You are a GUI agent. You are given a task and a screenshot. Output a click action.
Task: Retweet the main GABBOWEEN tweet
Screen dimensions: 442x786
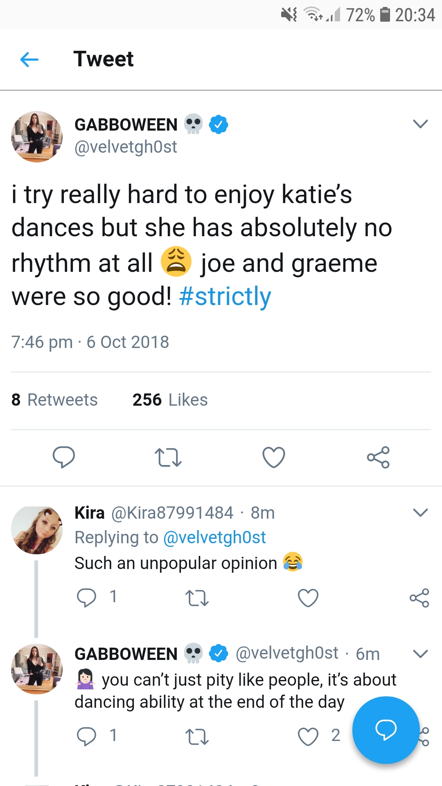click(x=168, y=457)
